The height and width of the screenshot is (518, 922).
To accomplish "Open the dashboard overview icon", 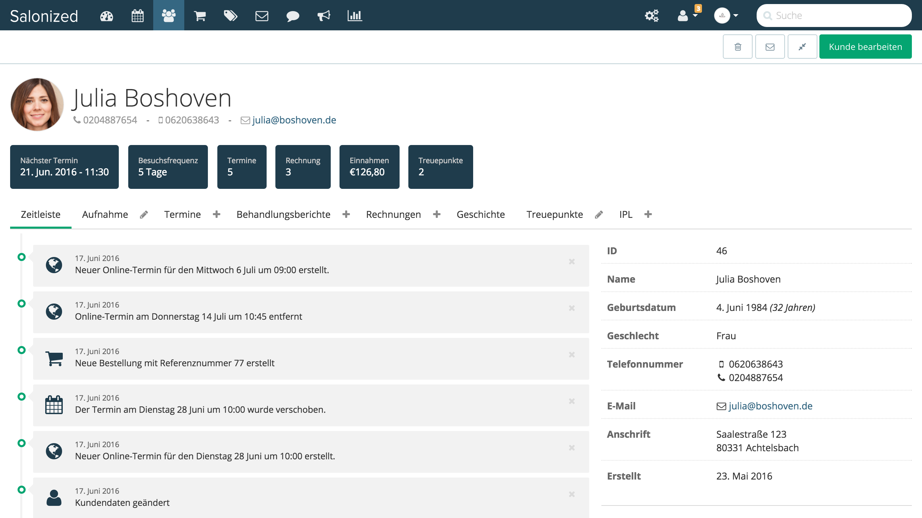I will pyautogui.click(x=106, y=16).
